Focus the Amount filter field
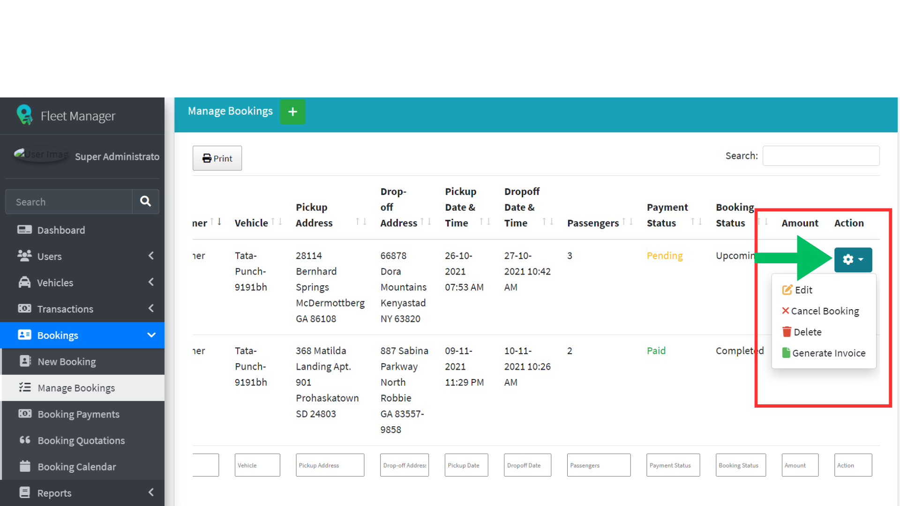Viewport: 900px width, 506px height. point(800,465)
